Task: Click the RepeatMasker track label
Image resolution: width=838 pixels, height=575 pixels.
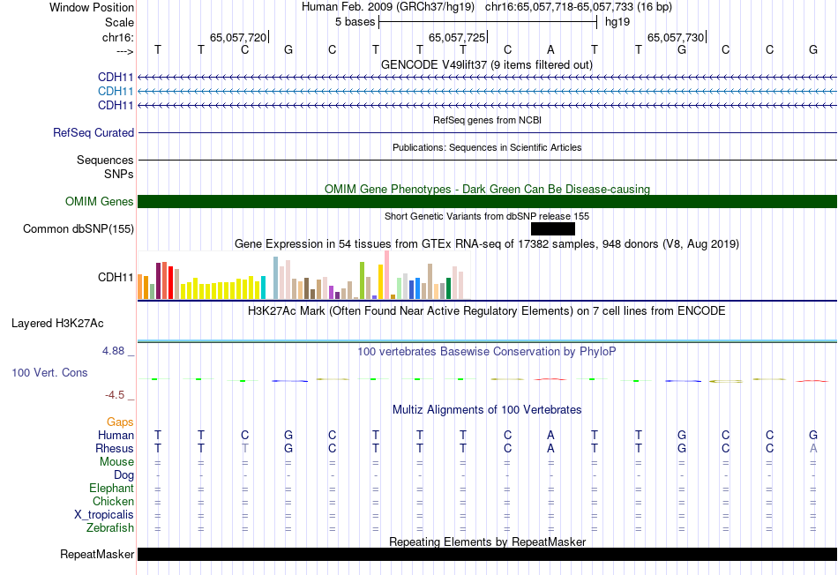Action: [97, 554]
